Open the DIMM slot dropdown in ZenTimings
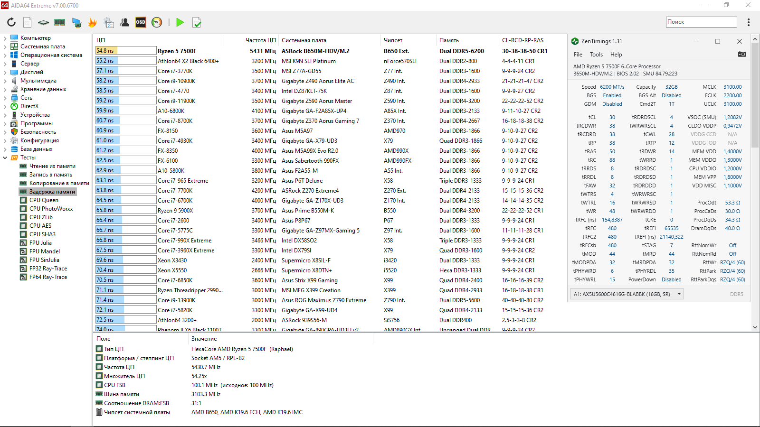 pos(627,294)
